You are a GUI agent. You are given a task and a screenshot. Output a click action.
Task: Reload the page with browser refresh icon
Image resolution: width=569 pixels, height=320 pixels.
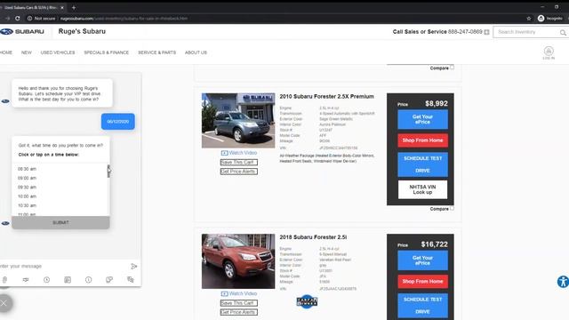[18, 18]
